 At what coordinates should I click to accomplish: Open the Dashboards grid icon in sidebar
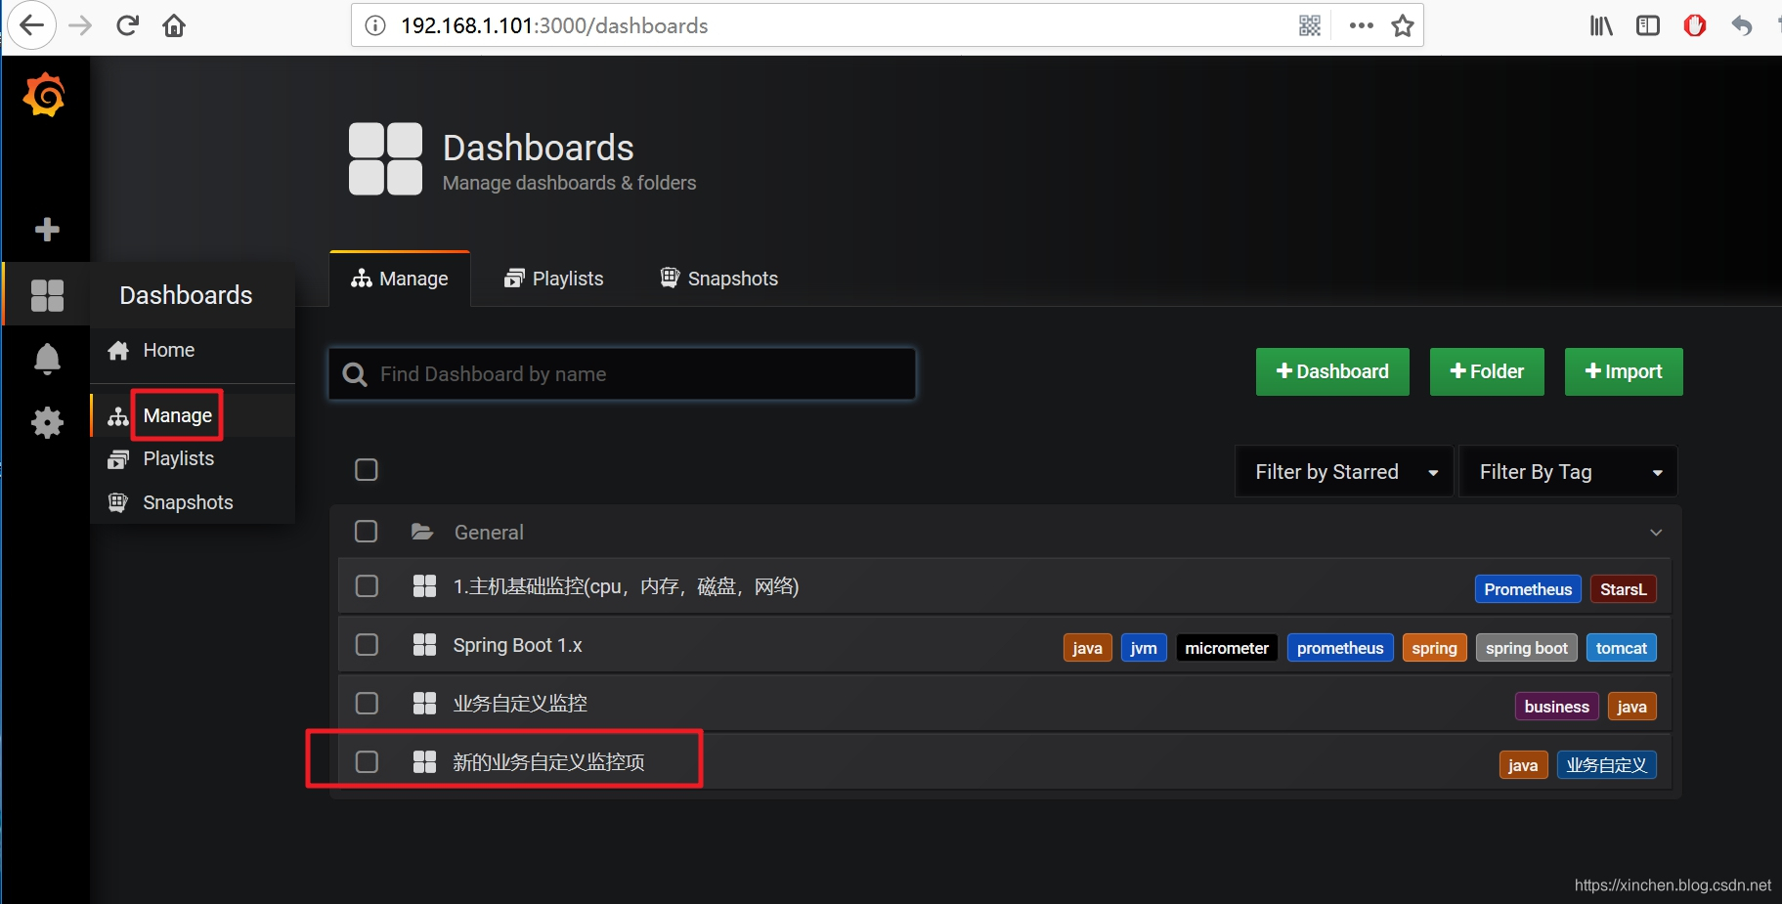(47, 295)
